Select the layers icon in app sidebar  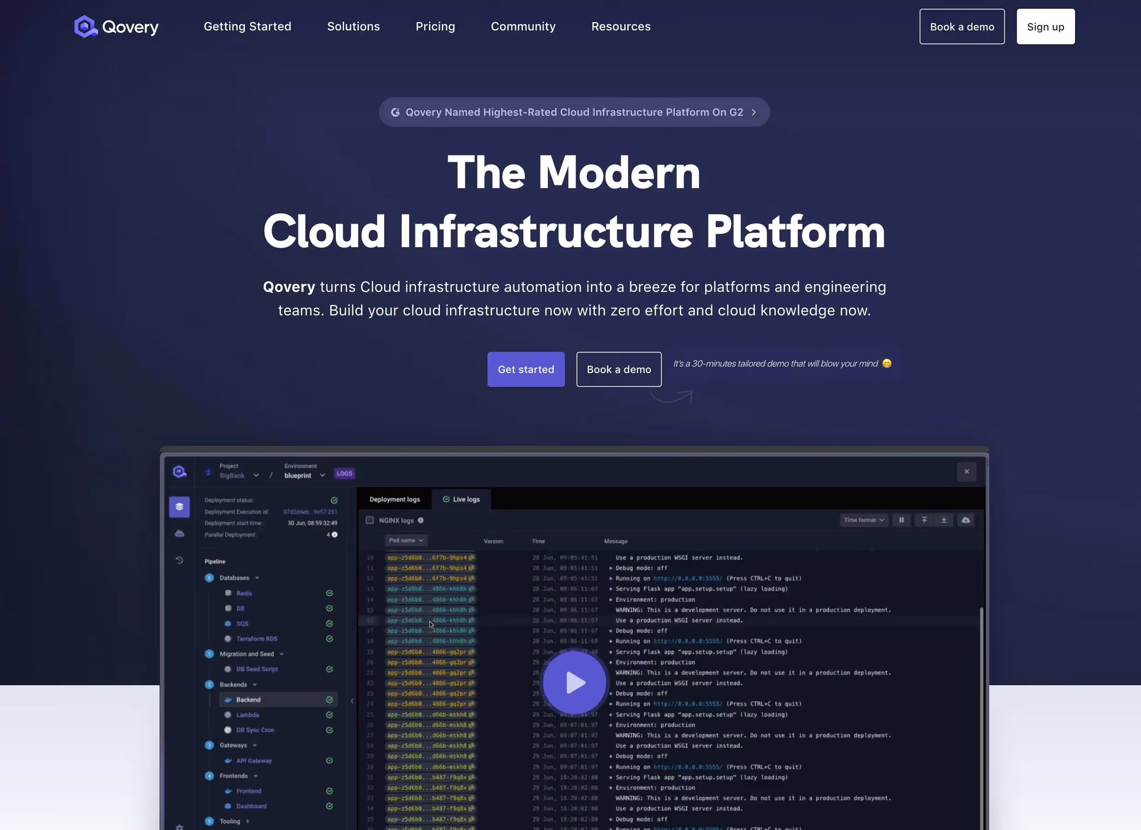(179, 507)
